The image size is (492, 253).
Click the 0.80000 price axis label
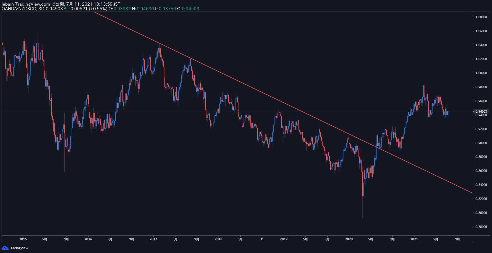pos(481,213)
